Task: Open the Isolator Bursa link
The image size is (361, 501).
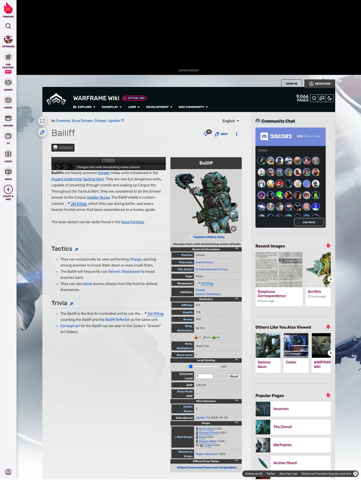Action: coord(98,197)
